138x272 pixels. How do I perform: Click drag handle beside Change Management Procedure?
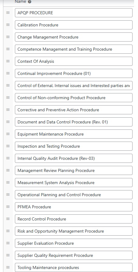click(x=8, y=37)
